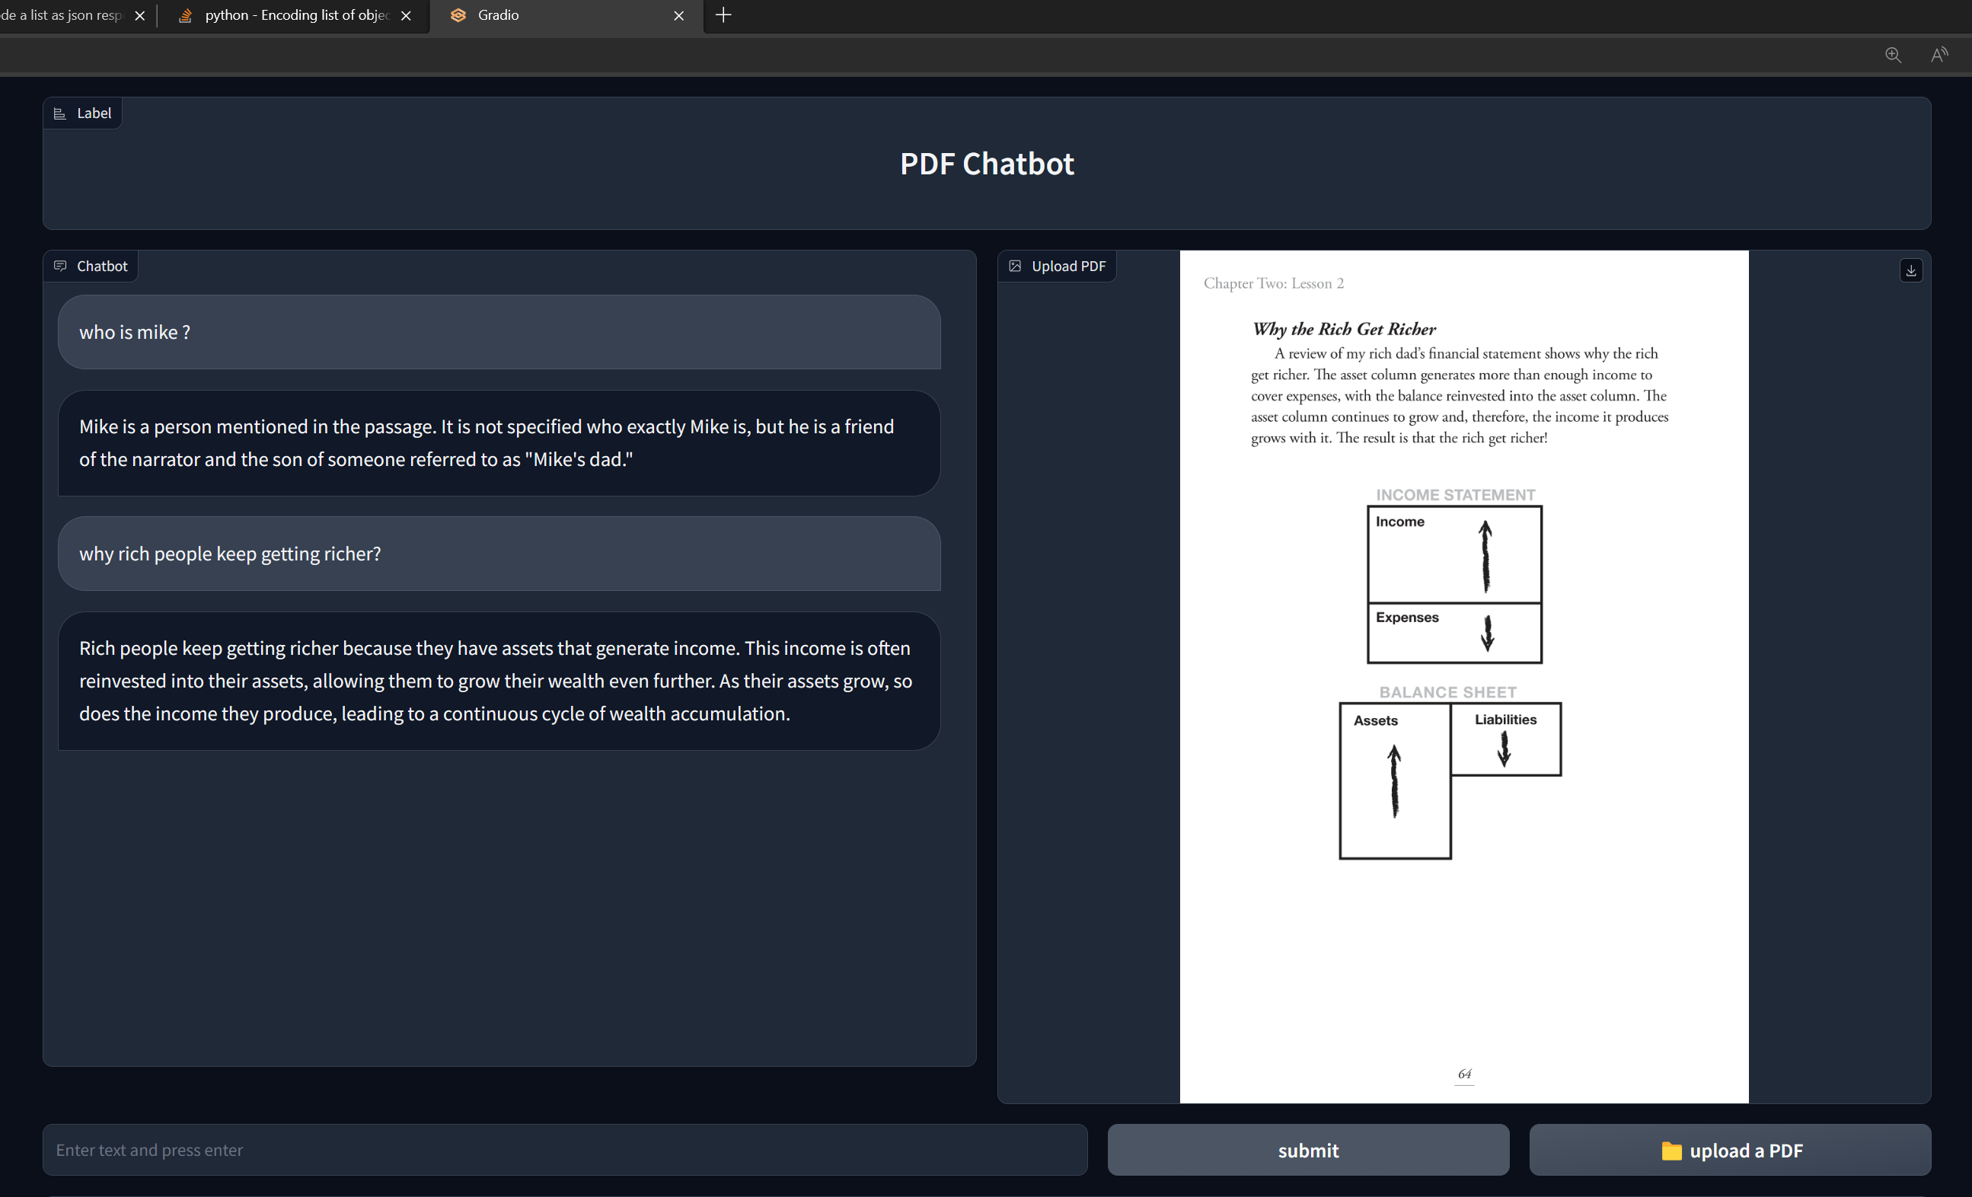Click the chart icon beside Label
Image resolution: width=1972 pixels, height=1197 pixels.
pos(59,113)
